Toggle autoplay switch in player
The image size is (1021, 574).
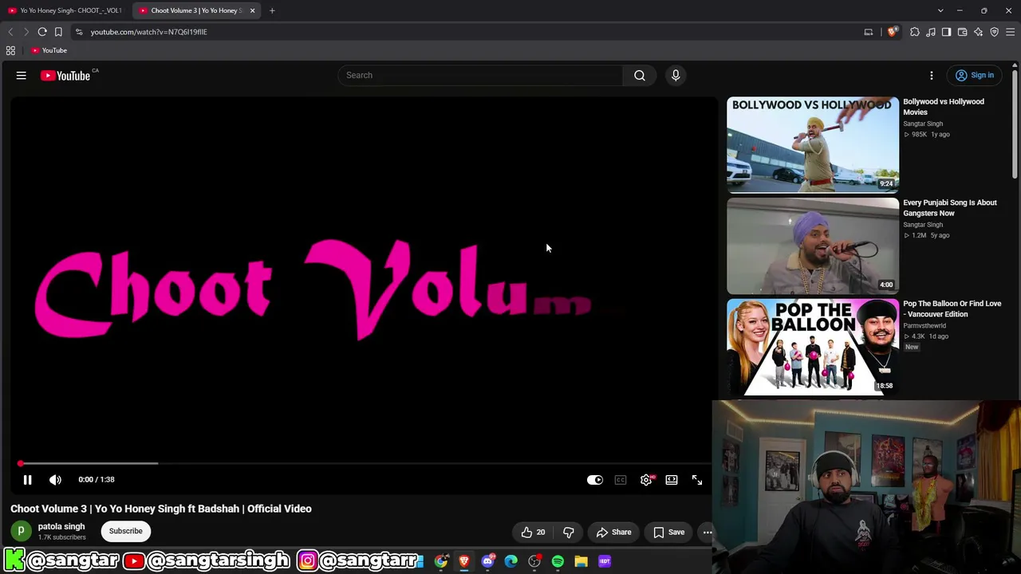(x=595, y=480)
